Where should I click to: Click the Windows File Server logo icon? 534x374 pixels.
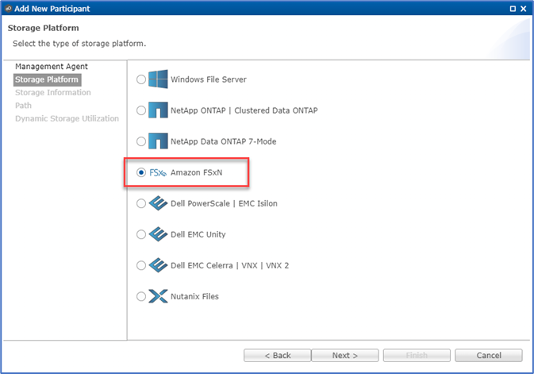coord(158,79)
